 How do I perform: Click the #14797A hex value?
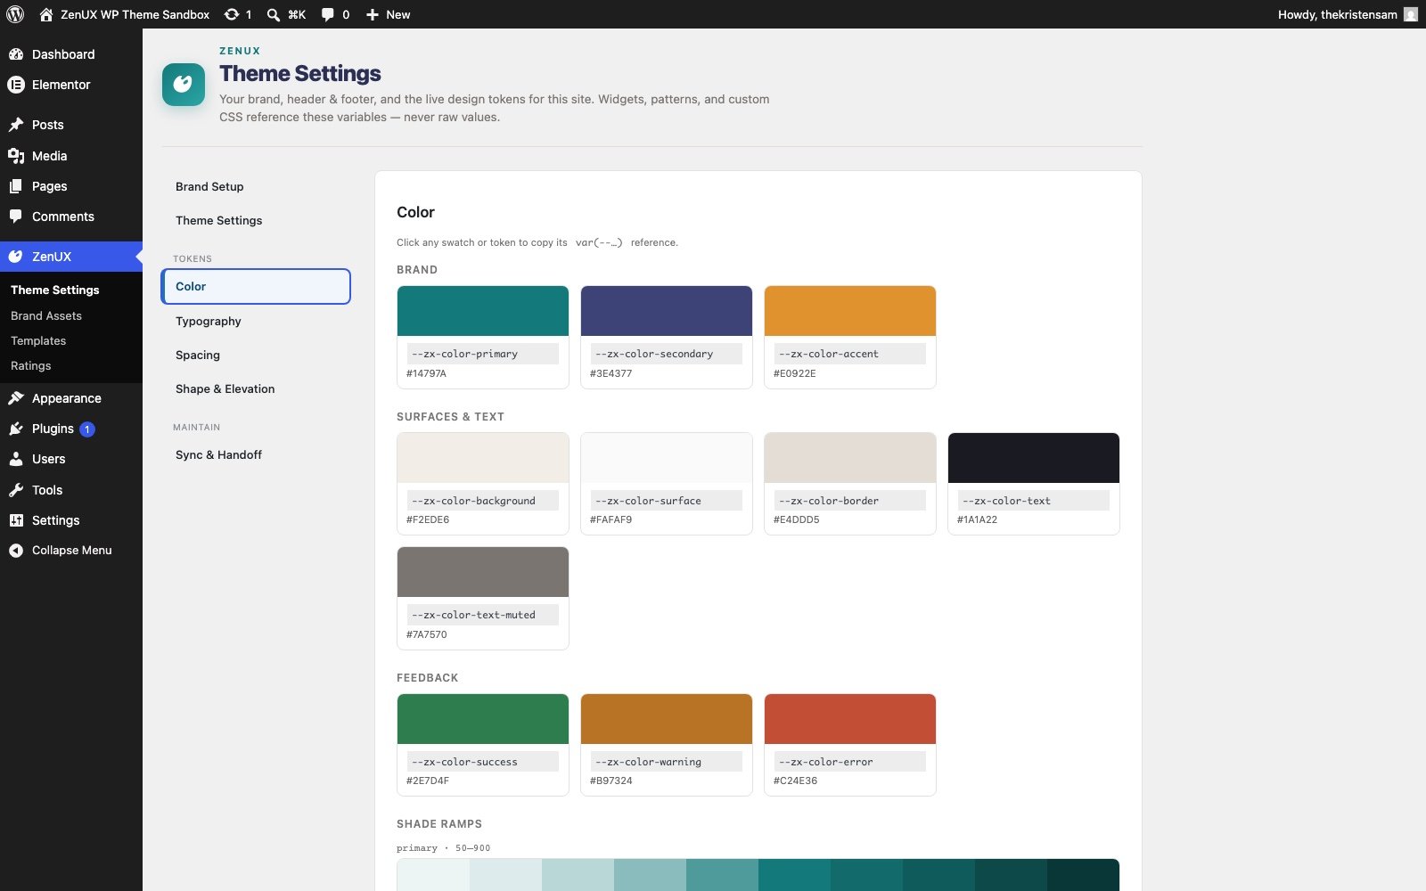426,373
